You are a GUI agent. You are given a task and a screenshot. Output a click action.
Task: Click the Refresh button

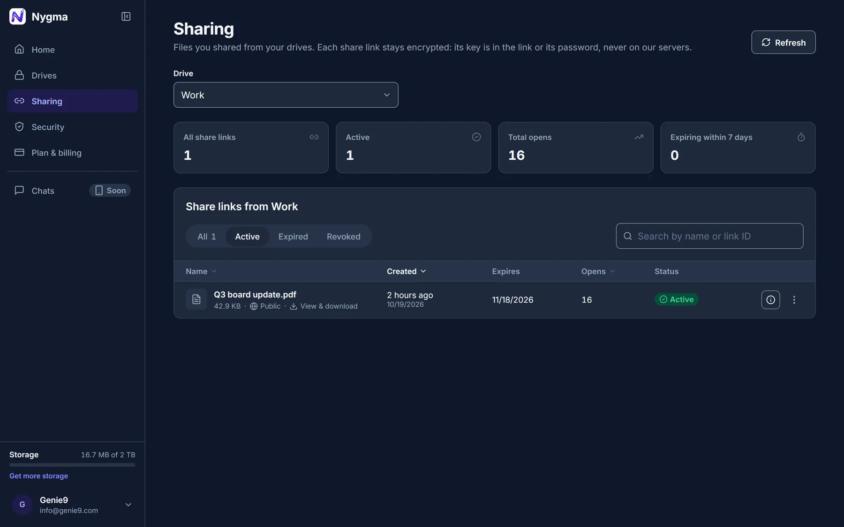(783, 42)
